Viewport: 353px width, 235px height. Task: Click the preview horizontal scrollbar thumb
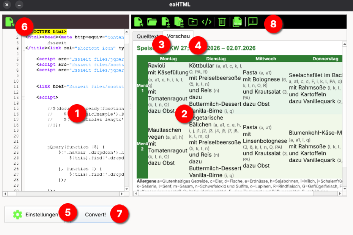click(x=226, y=193)
